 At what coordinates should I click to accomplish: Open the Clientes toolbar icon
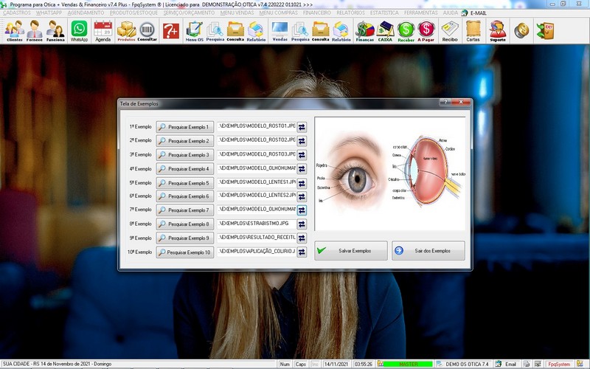[14, 30]
